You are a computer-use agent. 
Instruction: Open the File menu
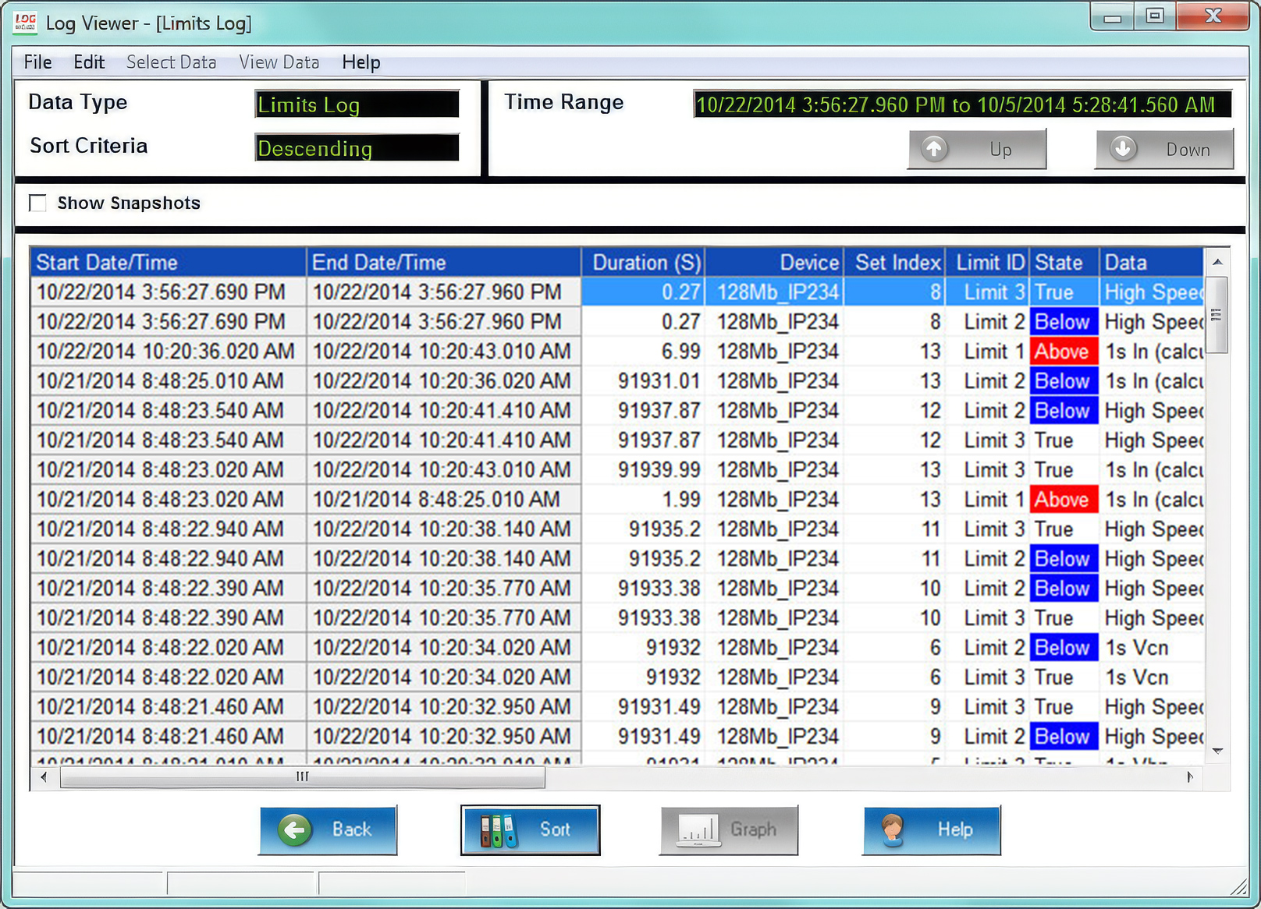click(x=37, y=62)
